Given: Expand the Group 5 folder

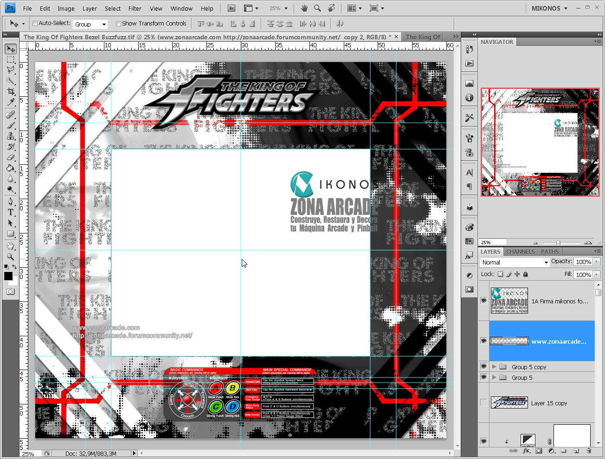Looking at the screenshot, I should pyautogui.click(x=494, y=377).
